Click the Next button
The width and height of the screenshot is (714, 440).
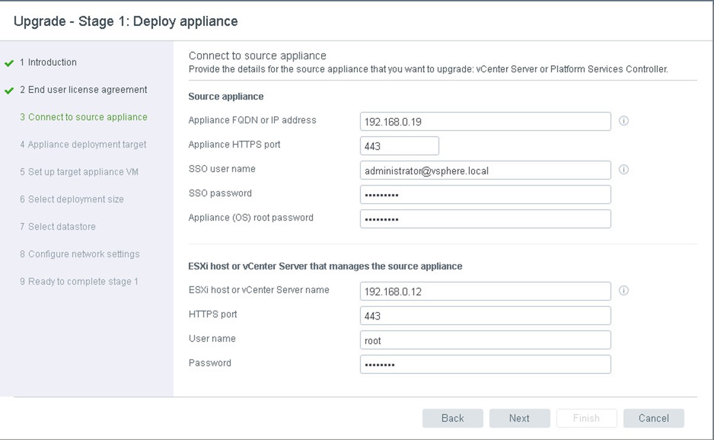[x=519, y=418]
